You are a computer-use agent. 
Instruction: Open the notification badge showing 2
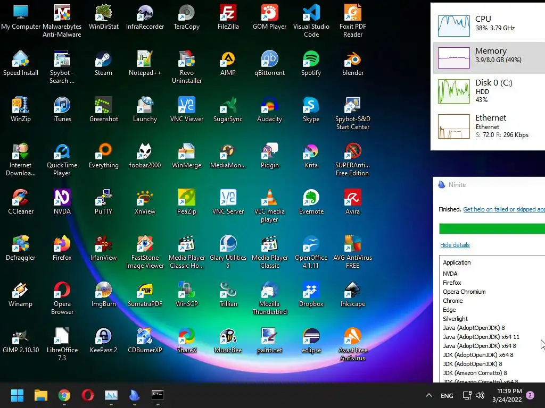(x=530, y=395)
